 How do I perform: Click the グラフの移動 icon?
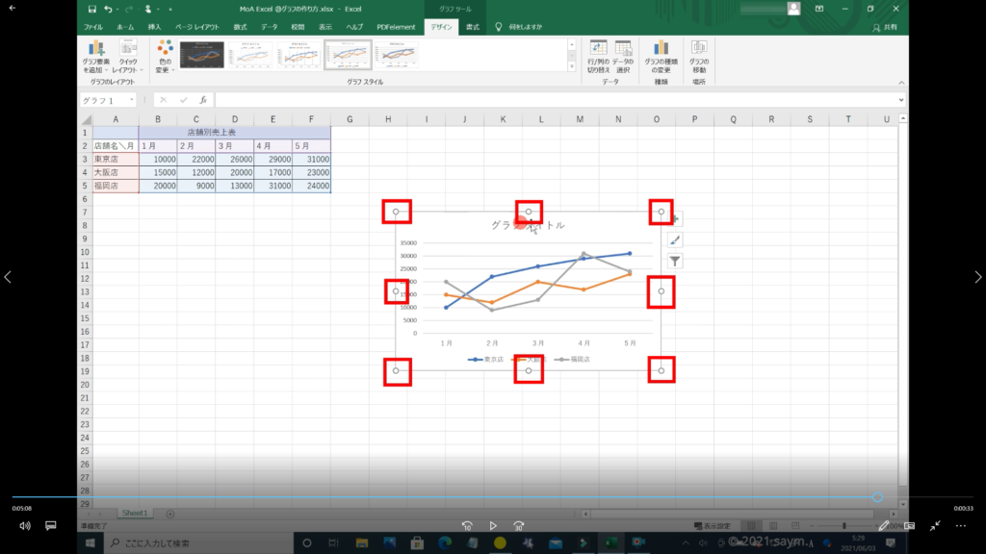[698, 57]
